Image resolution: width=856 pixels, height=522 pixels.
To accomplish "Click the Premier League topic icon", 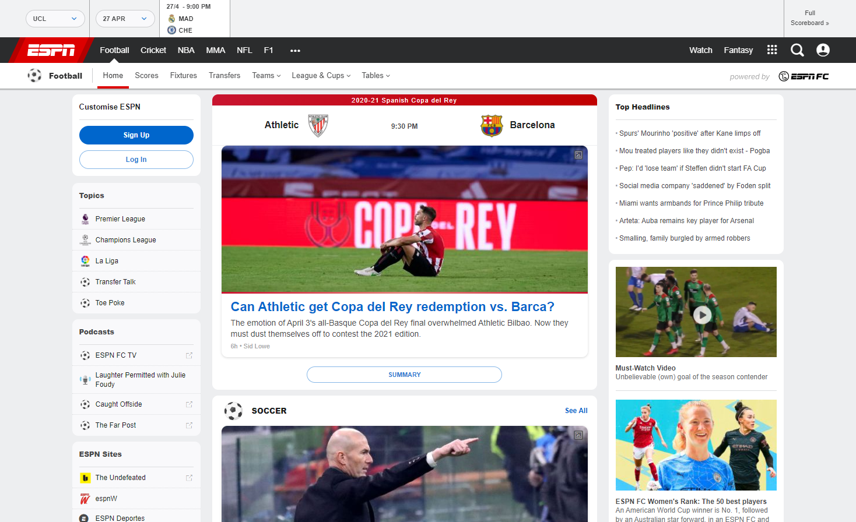I will 85,219.
